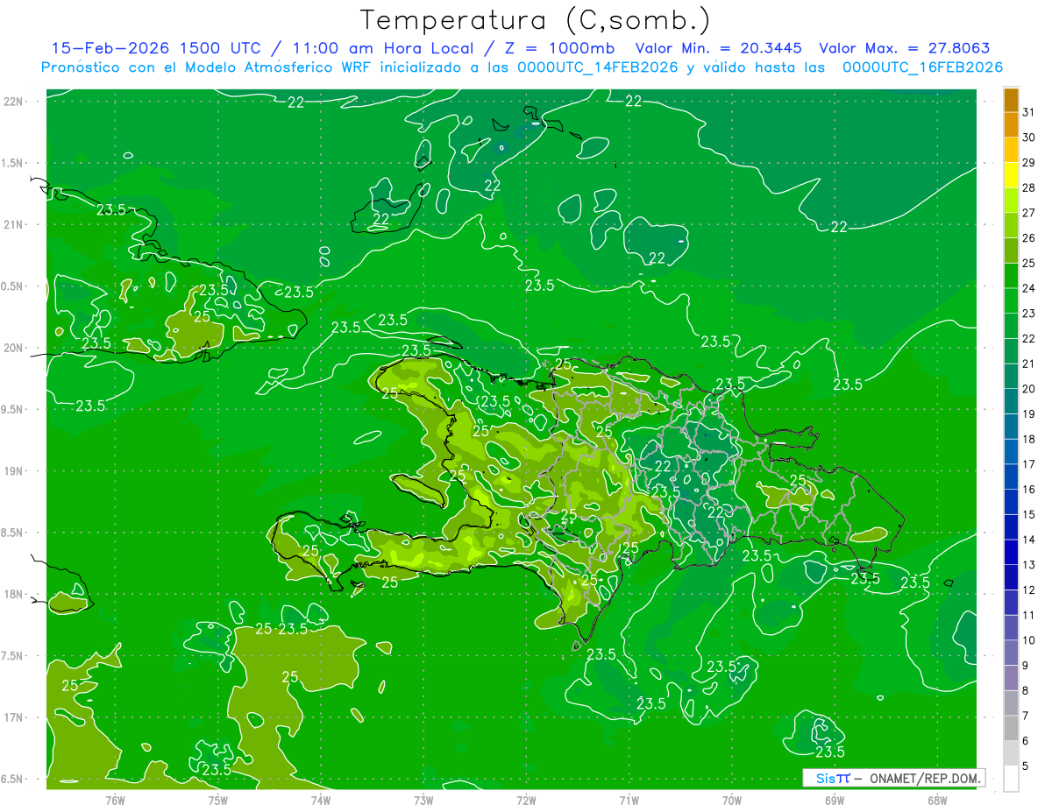Click the "75W" longitude axis label

[x=217, y=800]
